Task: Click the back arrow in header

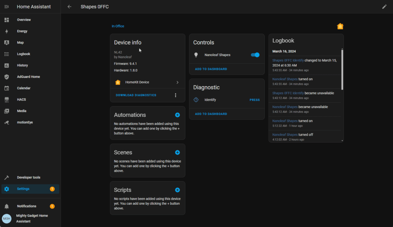Action: coord(69,7)
